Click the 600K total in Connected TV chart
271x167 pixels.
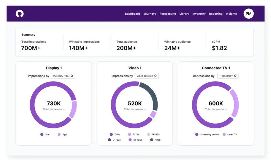tap(216, 103)
